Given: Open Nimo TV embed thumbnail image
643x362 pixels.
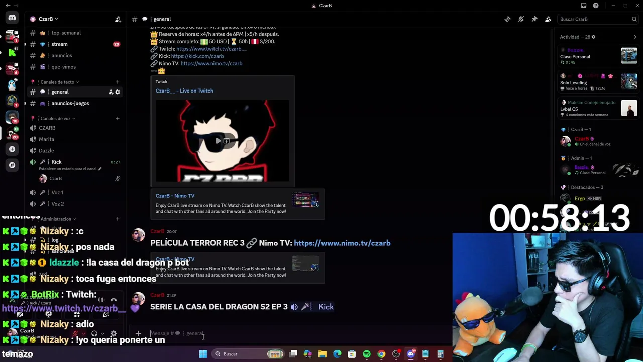Looking at the screenshot, I should pos(305,200).
